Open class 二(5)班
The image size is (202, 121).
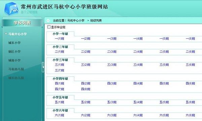pyautogui.click(x=164, y=52)
